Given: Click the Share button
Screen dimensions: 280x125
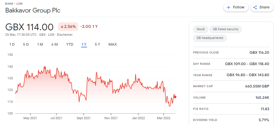Looking at the screenshot, I should [262, 7].
